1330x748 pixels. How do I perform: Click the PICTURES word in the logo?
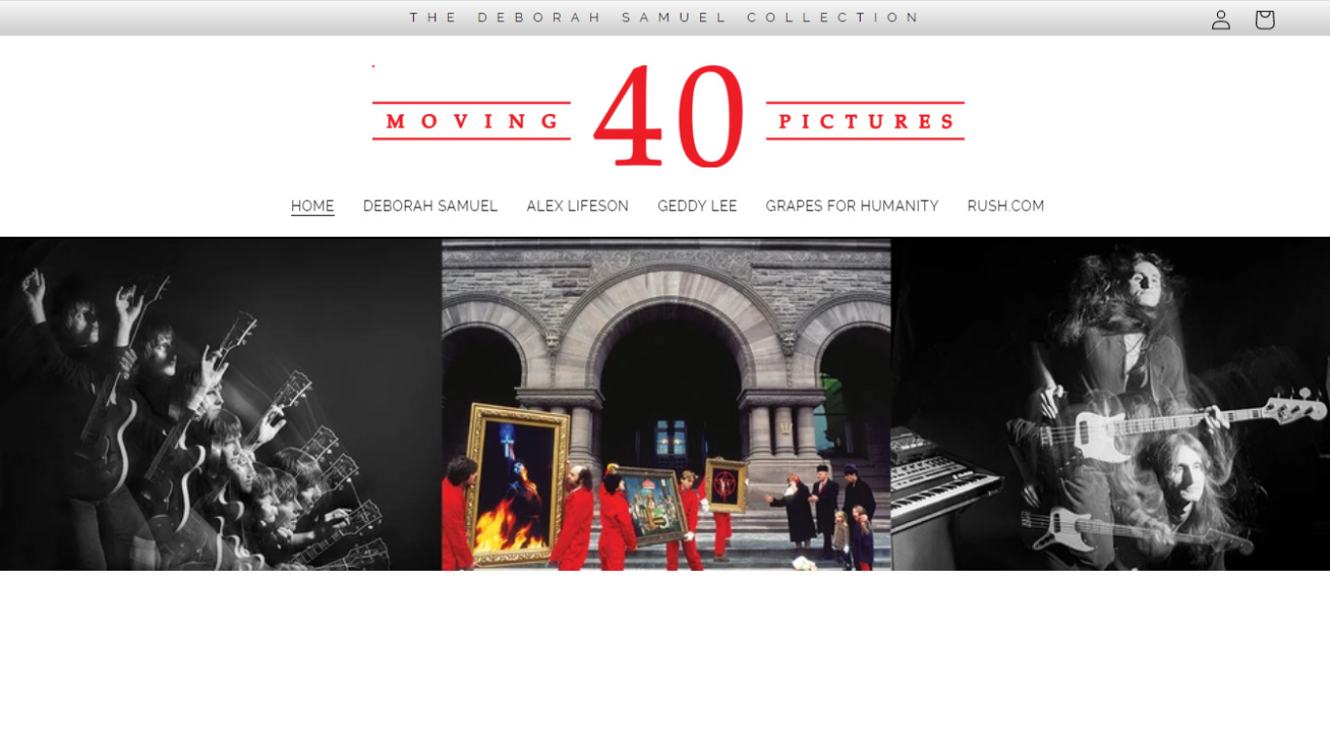866,122
